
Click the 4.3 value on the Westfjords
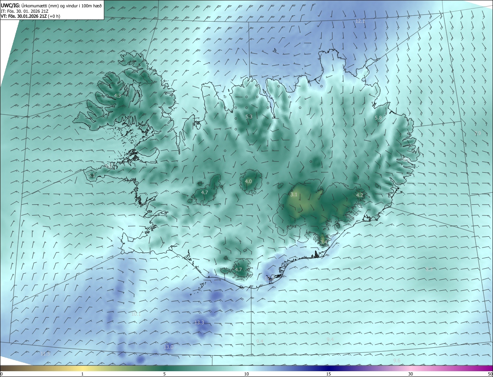[x=117, y=96]
